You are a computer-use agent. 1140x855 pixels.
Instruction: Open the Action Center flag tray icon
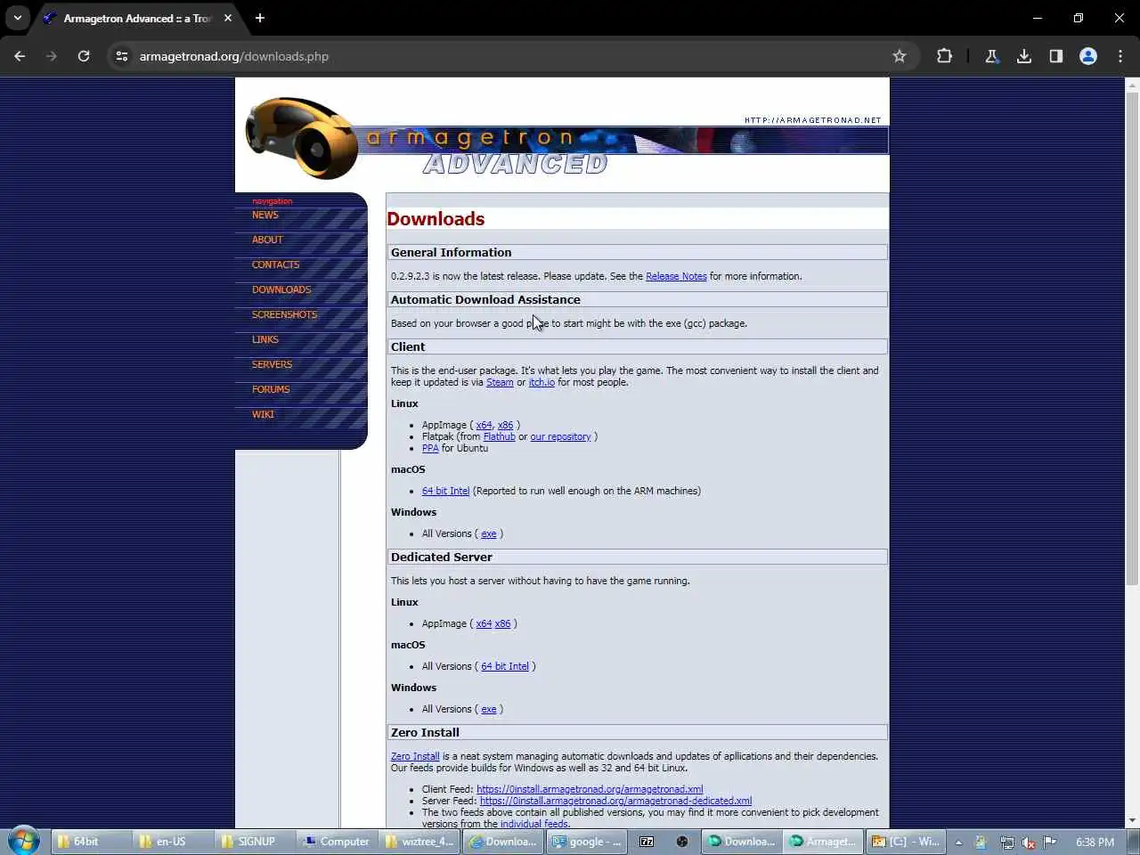coord(1050,842)
